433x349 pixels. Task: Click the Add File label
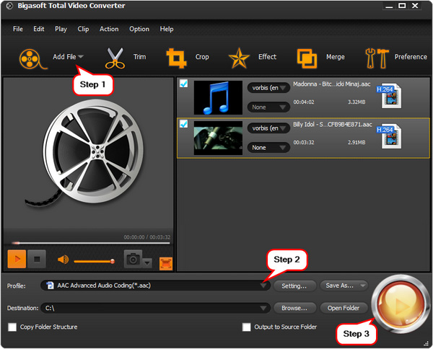click(x=64, y=57)
